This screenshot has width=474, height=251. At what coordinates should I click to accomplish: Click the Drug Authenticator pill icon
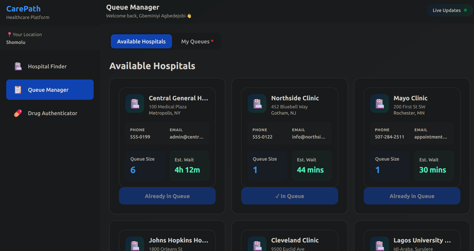(x=18, y=113)
